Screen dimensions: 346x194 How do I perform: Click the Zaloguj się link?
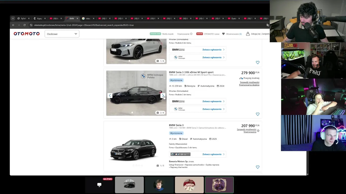coord(256,34)
